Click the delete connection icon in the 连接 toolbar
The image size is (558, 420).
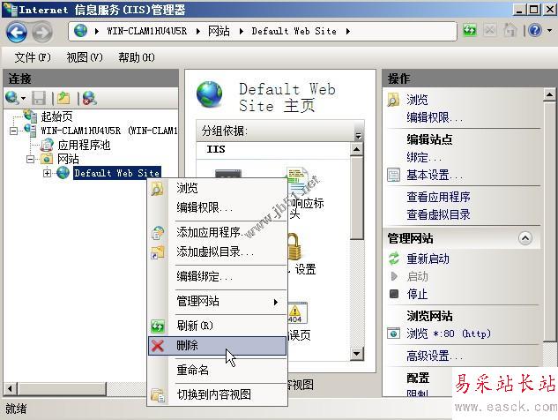89,98
